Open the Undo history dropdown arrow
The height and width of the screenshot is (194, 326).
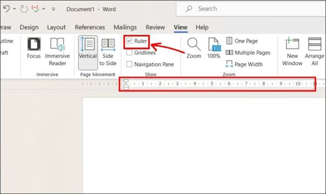(x=14, y=9)
